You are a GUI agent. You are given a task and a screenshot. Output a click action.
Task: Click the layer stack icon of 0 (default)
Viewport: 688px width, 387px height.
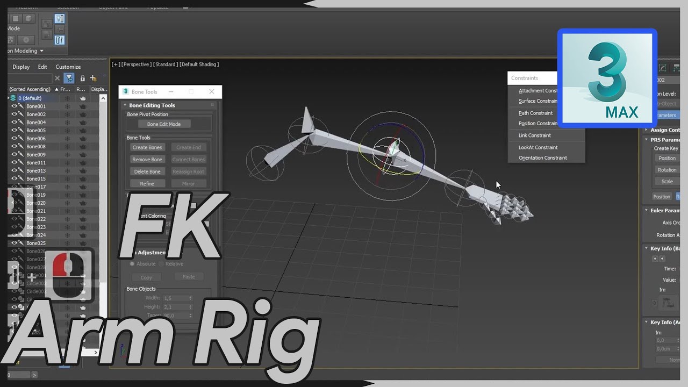(13, 98)
